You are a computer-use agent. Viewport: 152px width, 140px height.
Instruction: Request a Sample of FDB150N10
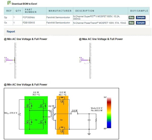click(x=141, y=23)
